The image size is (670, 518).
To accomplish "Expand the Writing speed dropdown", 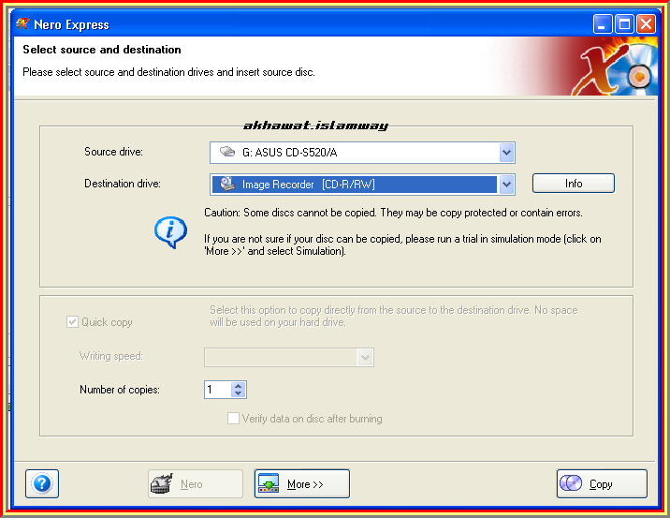I will click(x=365, y=358).
